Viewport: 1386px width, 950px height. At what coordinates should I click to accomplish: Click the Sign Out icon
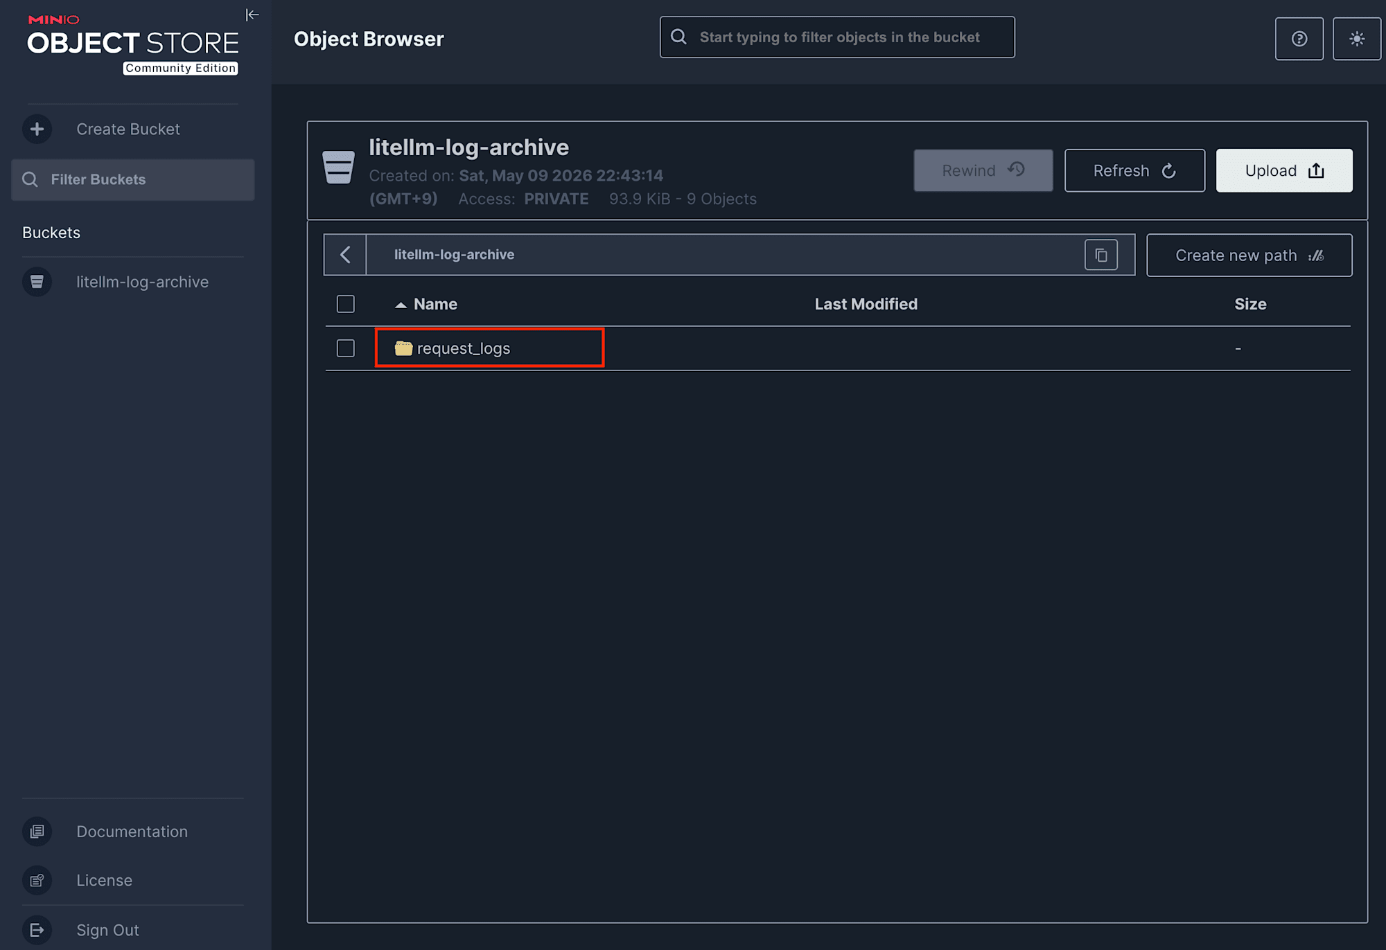click(x=37, y=930)
